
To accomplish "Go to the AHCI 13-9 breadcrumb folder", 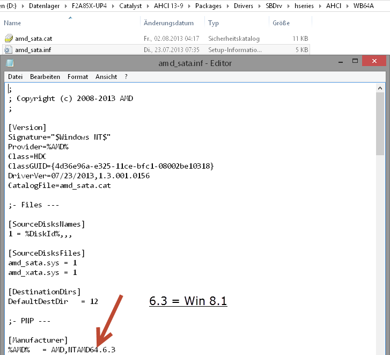I will click(x=168, y=6).
